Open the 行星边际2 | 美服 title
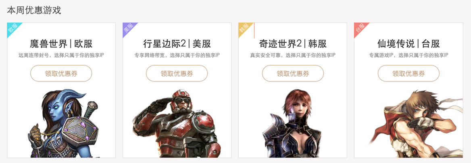 (177, 44)
